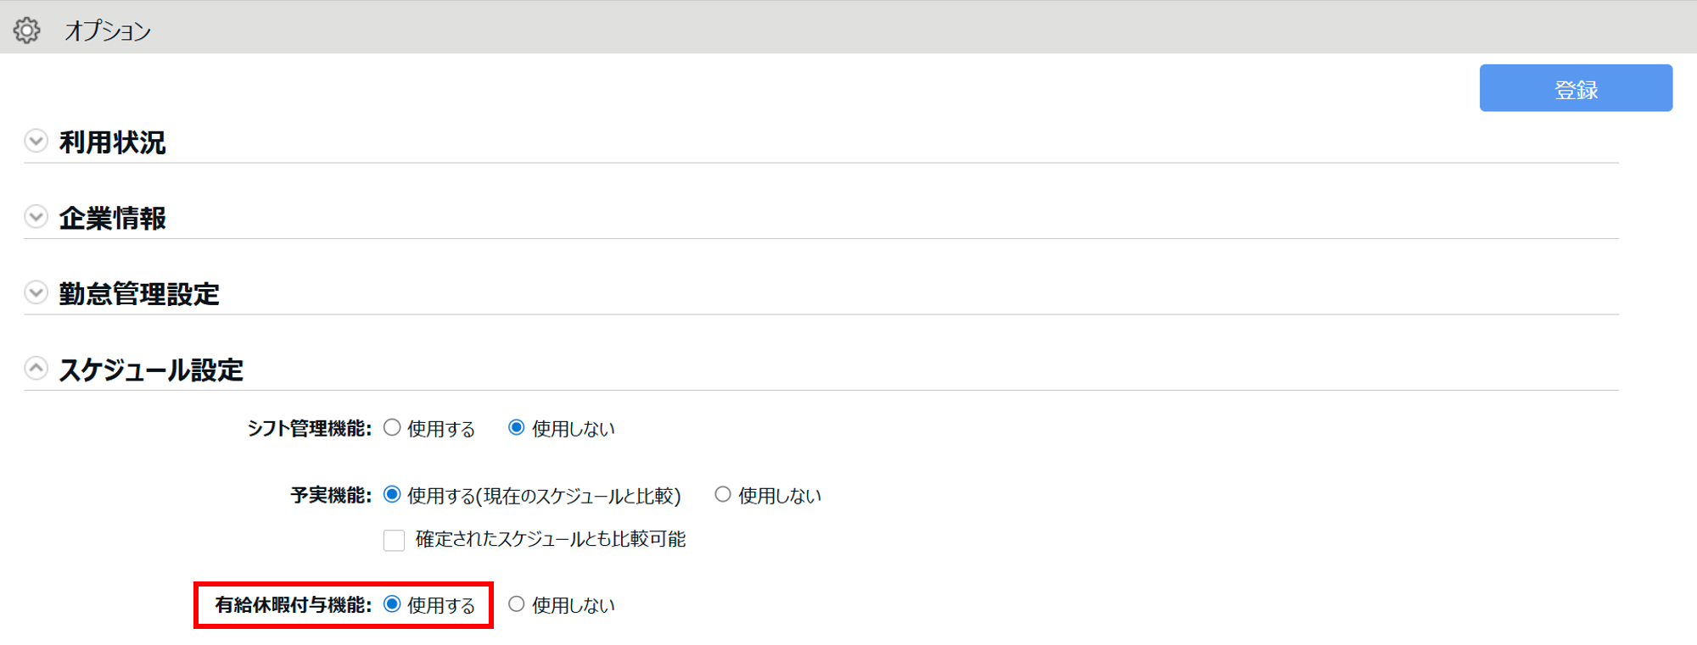Click the gear icon beside オプション
Screen dimensions: 1697x645
27,31
